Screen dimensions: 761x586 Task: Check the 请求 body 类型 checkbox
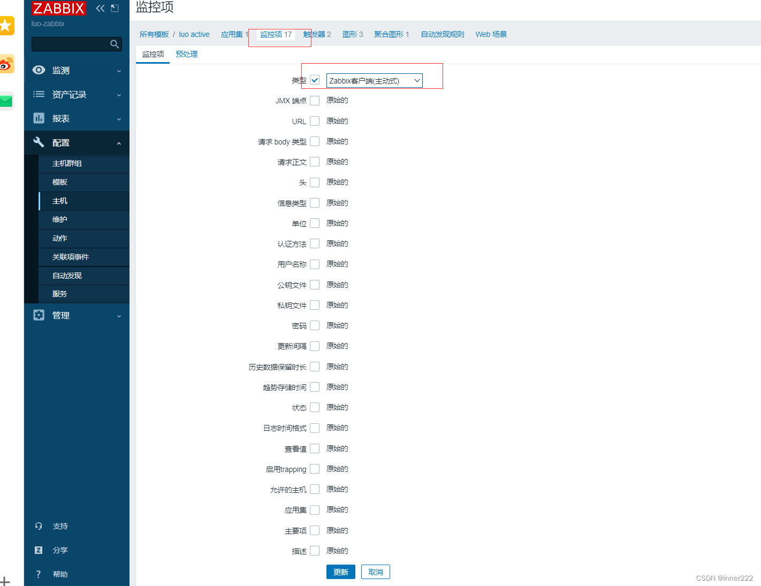(315, 141)
